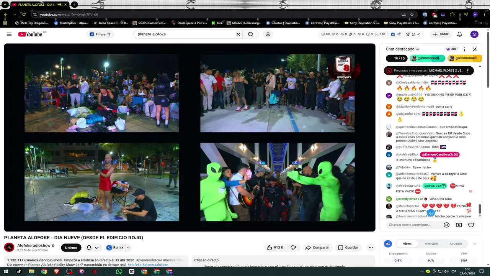Clear the search box with X

(x=238, y=34)
